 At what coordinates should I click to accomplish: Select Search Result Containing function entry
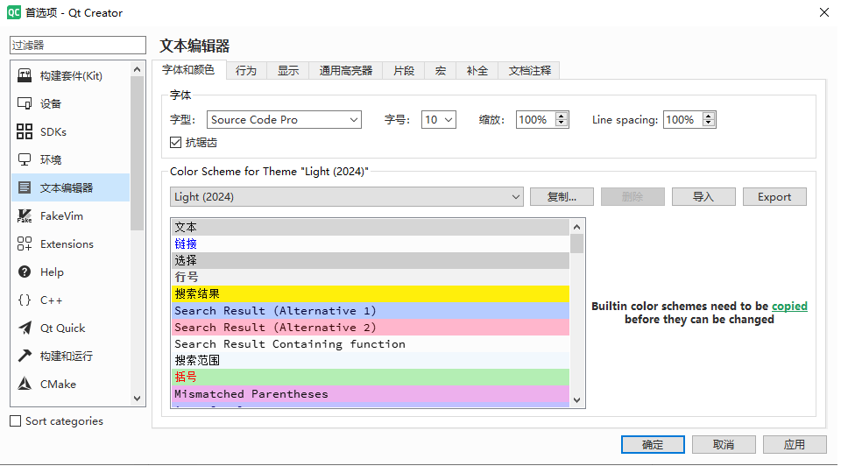(371, 344)
